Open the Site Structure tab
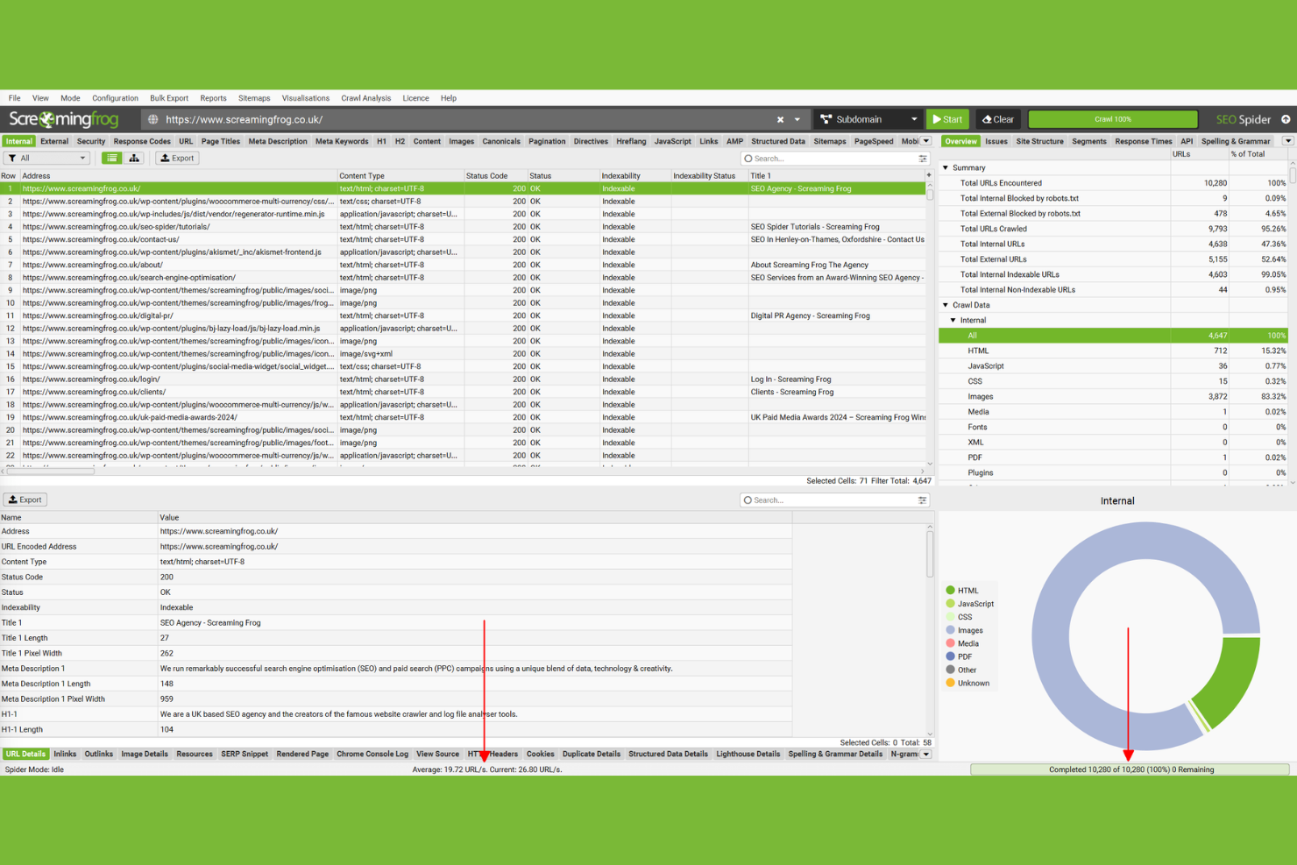The width and height of the screenshot is (1297, 865). tap(1039, 141)
